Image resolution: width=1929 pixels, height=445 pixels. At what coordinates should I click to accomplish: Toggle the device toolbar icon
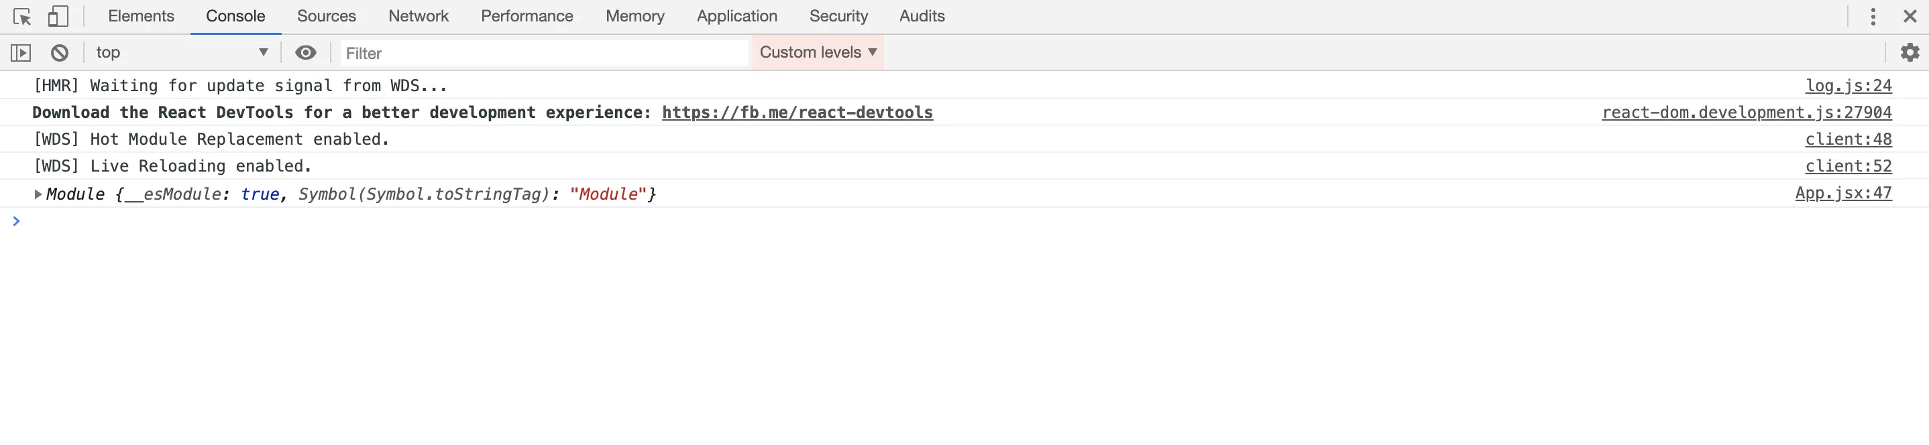[x=58, y=17]
